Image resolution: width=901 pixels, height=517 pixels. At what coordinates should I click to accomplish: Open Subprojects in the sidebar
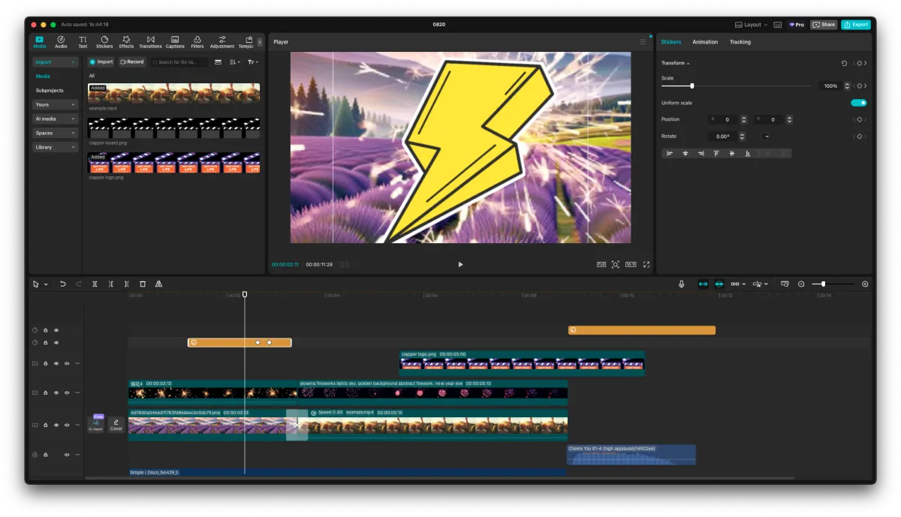click(50, 91)
